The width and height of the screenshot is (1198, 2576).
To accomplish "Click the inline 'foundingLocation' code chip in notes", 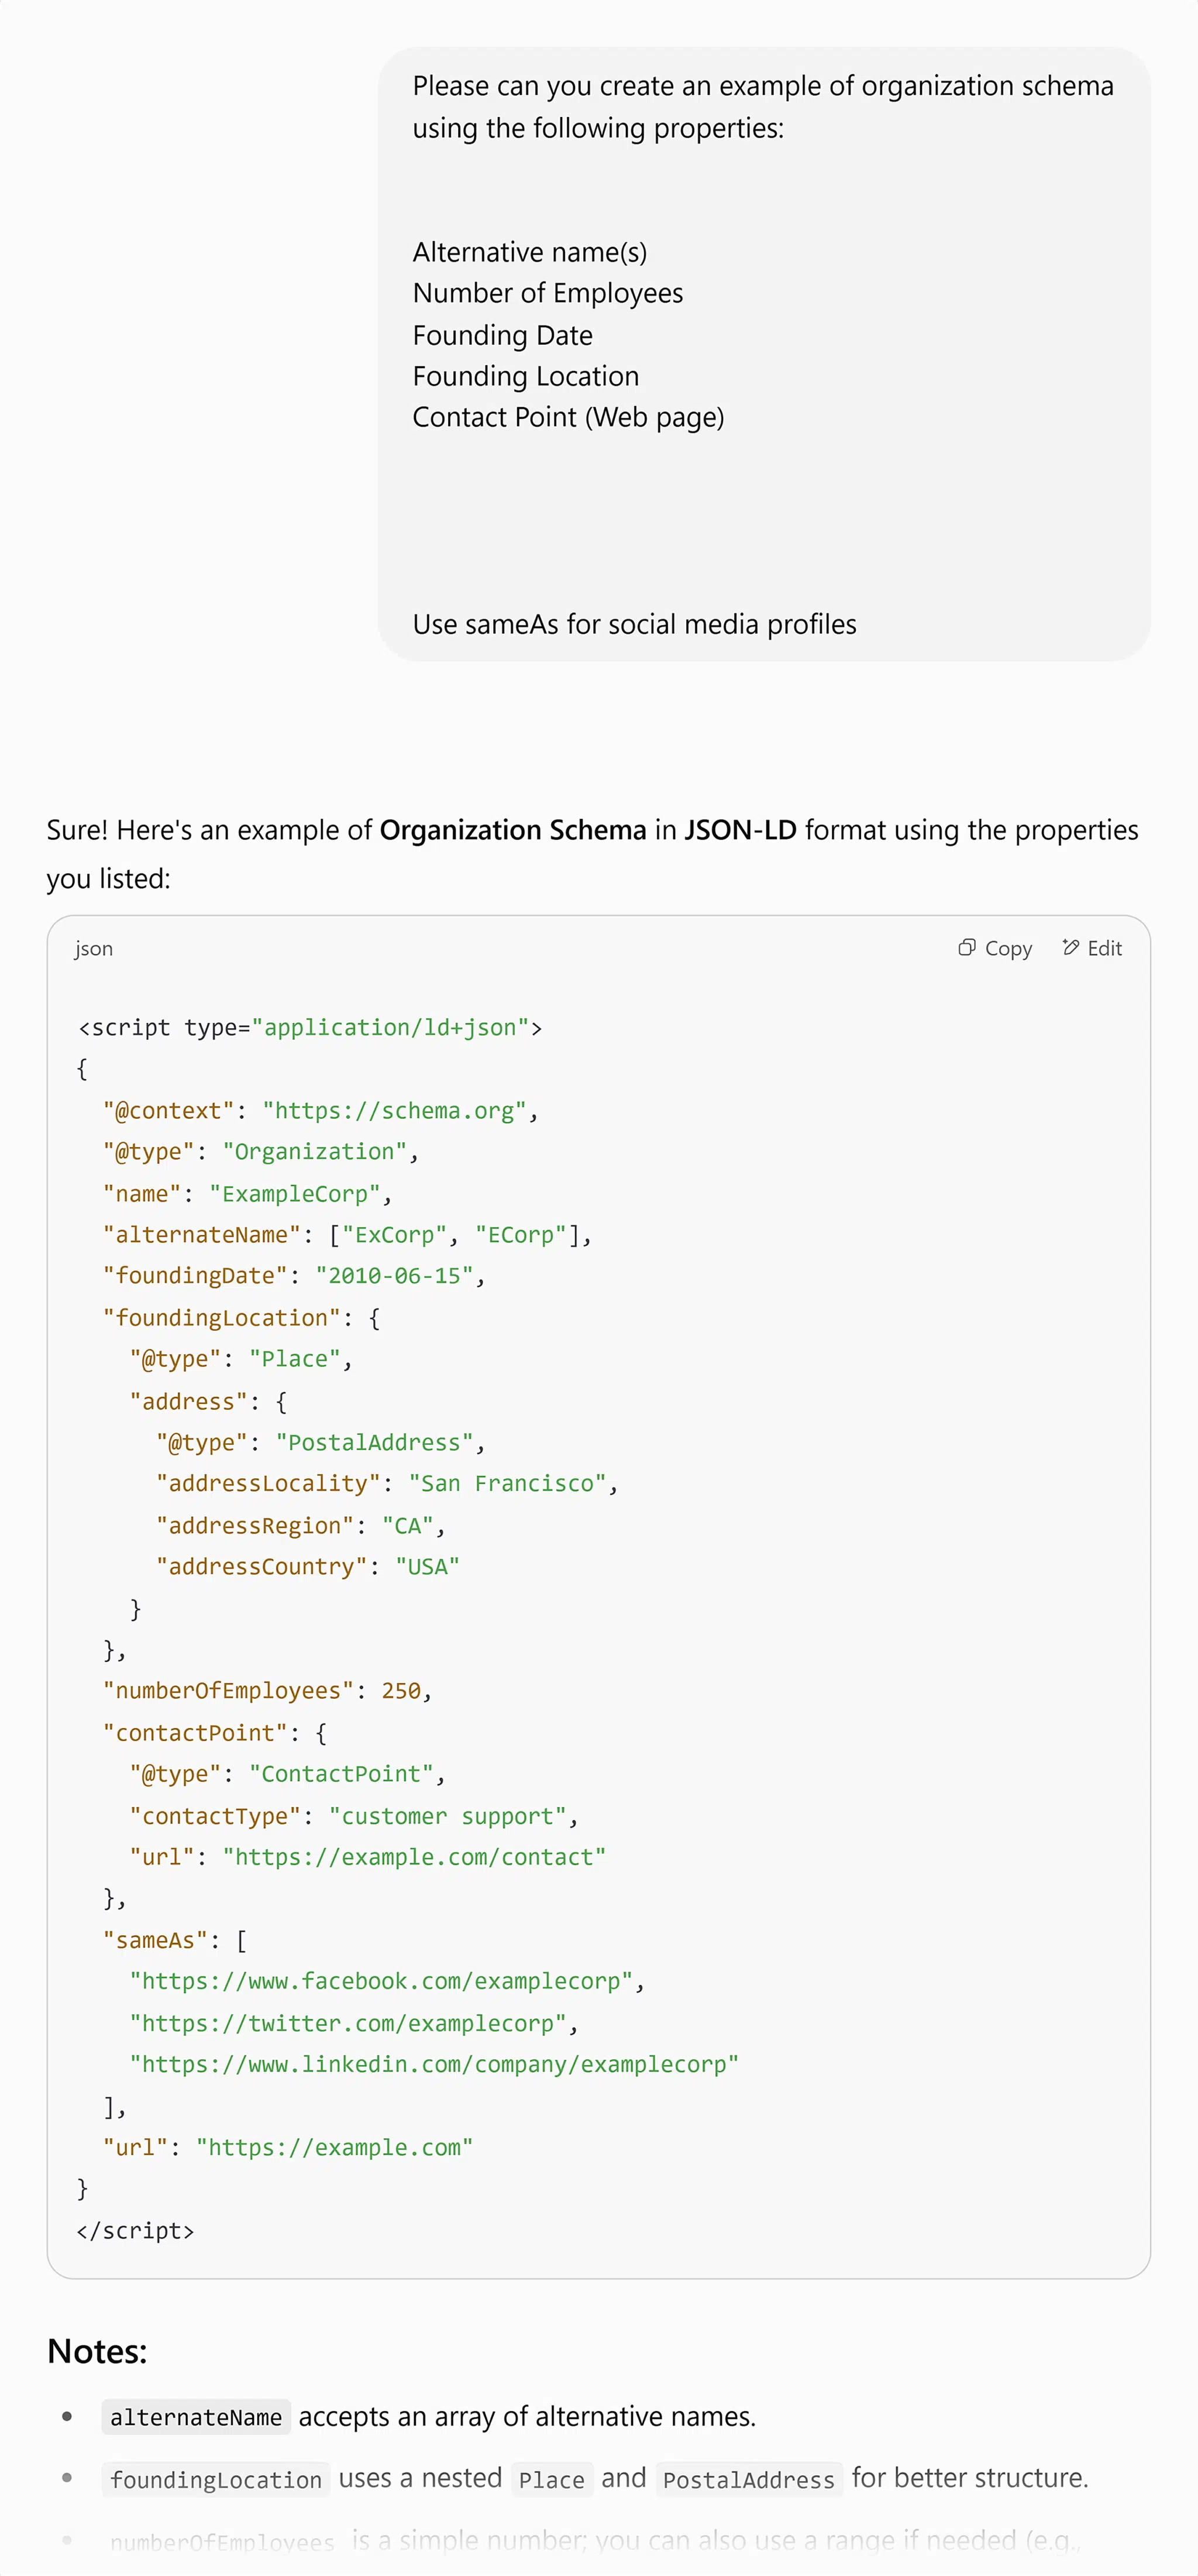I will (216, 2479).
